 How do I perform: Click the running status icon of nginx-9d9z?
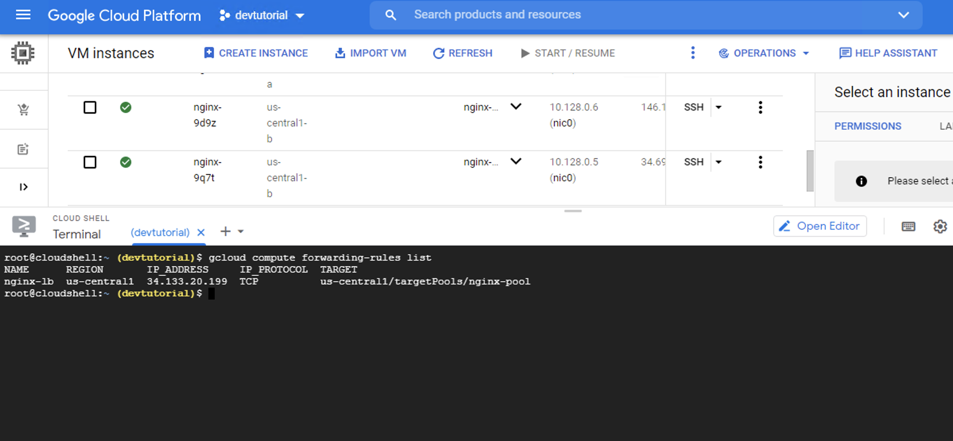tap(126, 107)
